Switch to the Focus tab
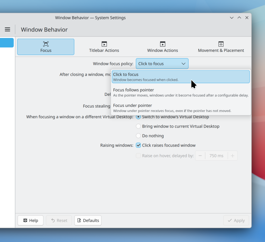The height and width of the screenshot is (242, 265). [46, 47]
